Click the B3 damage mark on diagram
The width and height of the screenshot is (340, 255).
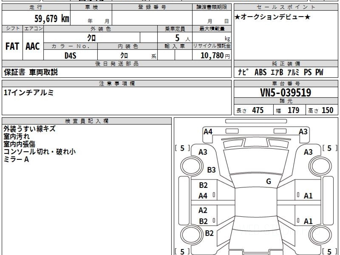211,170
